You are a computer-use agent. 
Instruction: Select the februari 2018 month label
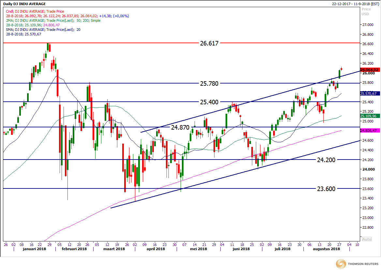(74, 249)
